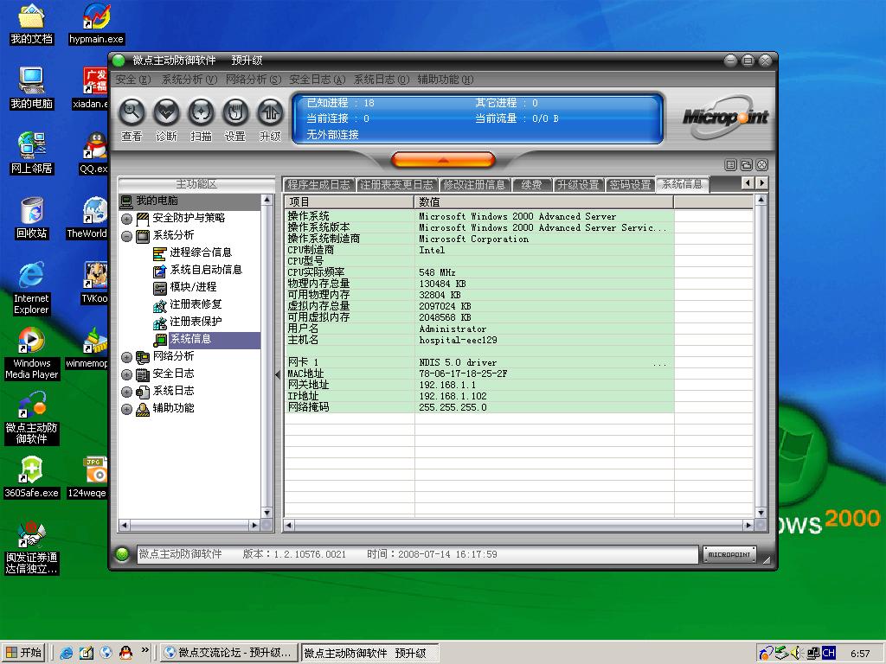
Task: Select the QQ desktop shortcut
Action: 93,154
